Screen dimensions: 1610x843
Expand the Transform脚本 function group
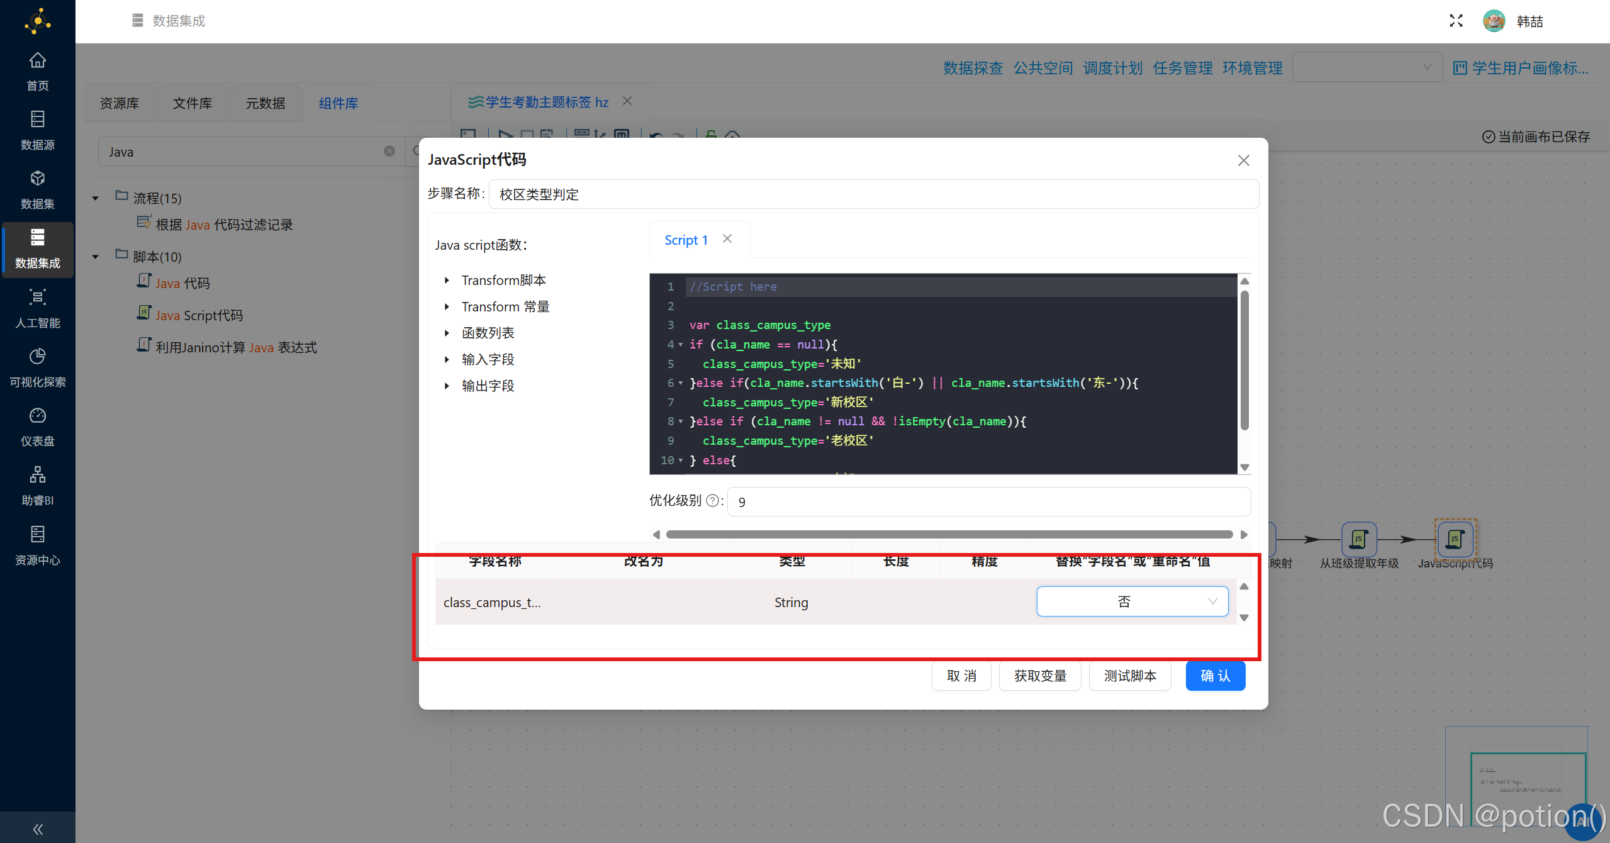447,281
